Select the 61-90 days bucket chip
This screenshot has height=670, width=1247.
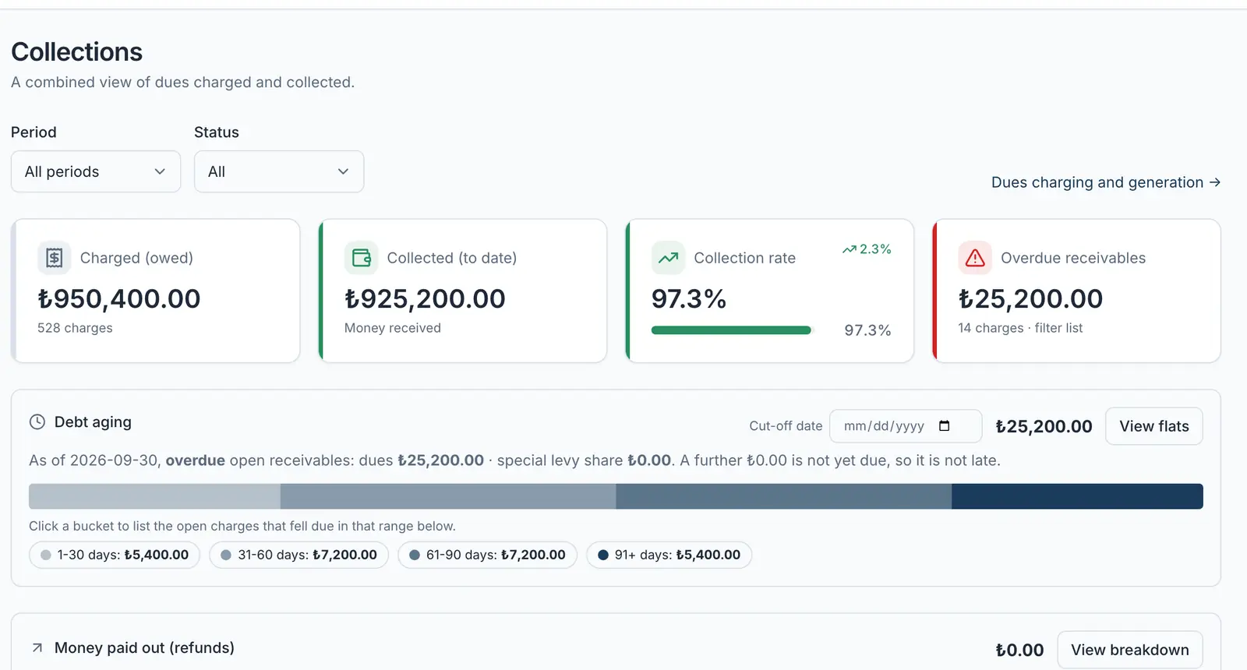point(487,555)
